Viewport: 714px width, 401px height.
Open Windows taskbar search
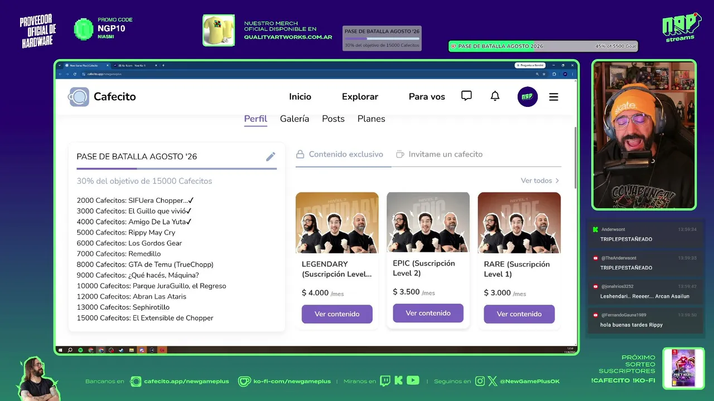[70, 350]
